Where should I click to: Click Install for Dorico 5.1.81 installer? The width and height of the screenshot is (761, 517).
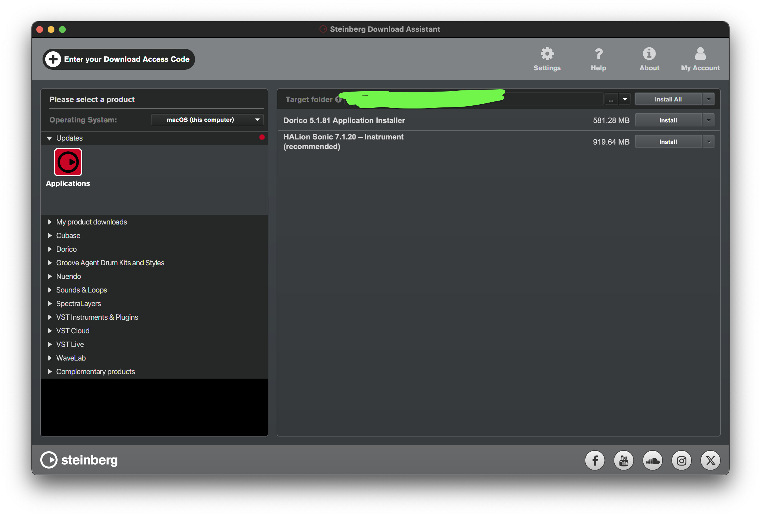(668, 120)
